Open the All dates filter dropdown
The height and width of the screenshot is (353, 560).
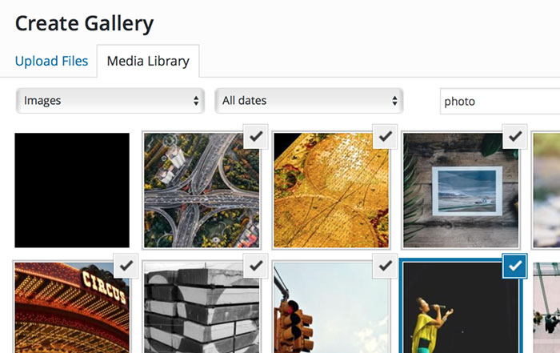pos(309,101)
